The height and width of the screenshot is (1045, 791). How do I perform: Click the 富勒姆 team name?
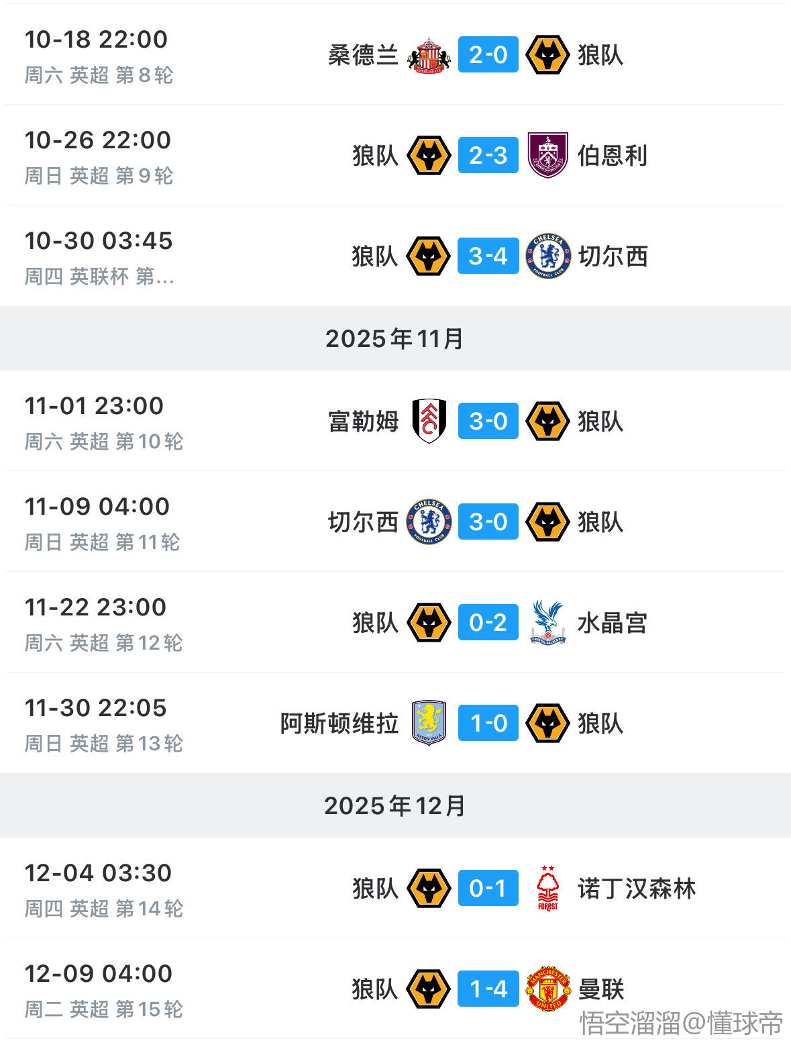pyautogui.click(x=363, y=421)
